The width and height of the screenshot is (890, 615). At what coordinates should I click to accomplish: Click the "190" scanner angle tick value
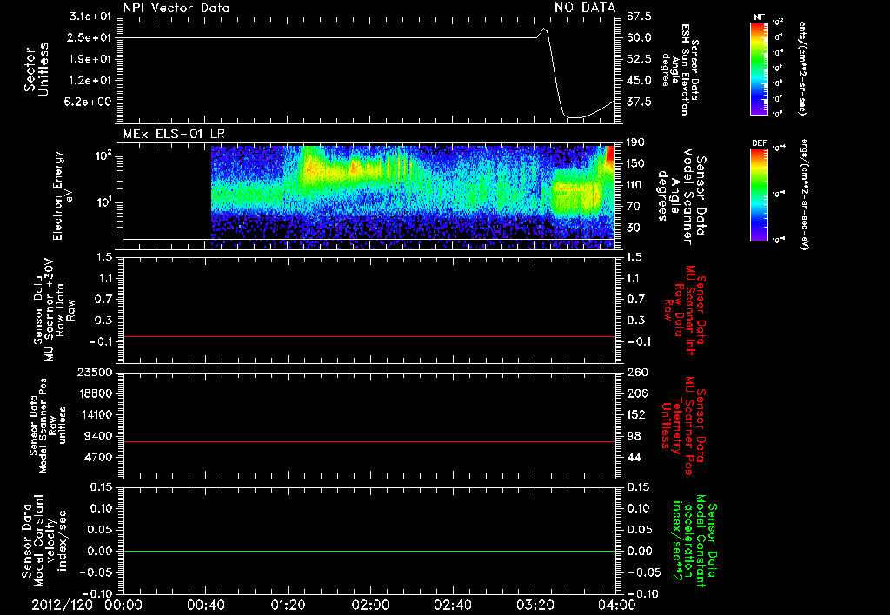[x=635, y=142]
